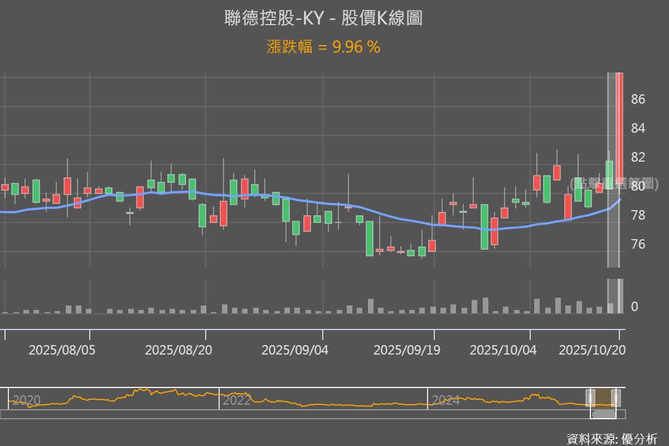Click the 2020 label in the overview chart

[26, 400]
